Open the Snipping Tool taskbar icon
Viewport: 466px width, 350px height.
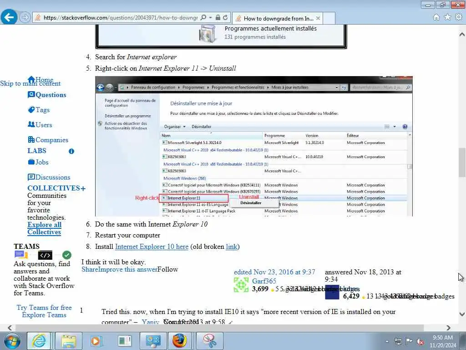[x=209, y=341]
